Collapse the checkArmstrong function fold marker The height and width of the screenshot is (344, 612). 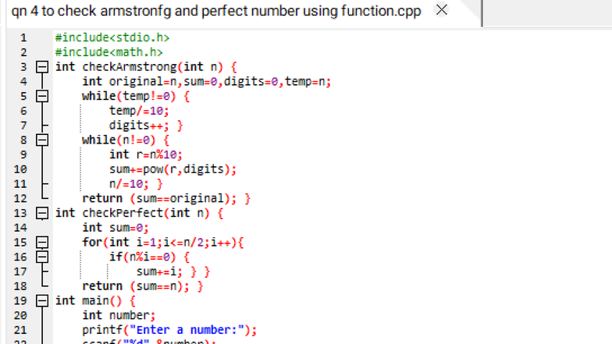tap(44, 67)
